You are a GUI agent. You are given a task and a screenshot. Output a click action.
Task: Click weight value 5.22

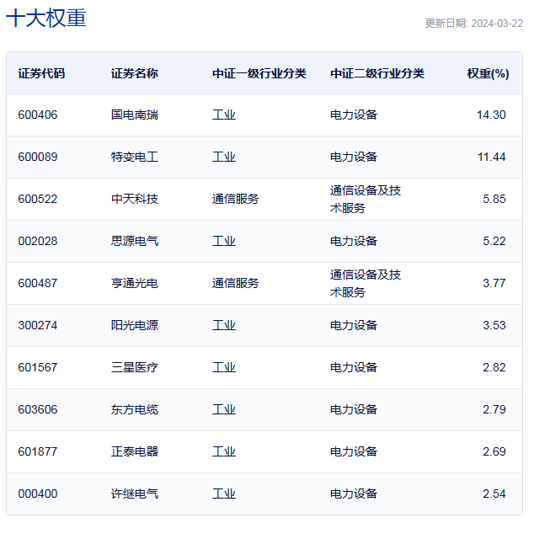pyautogui.click(x=494, y=242)
